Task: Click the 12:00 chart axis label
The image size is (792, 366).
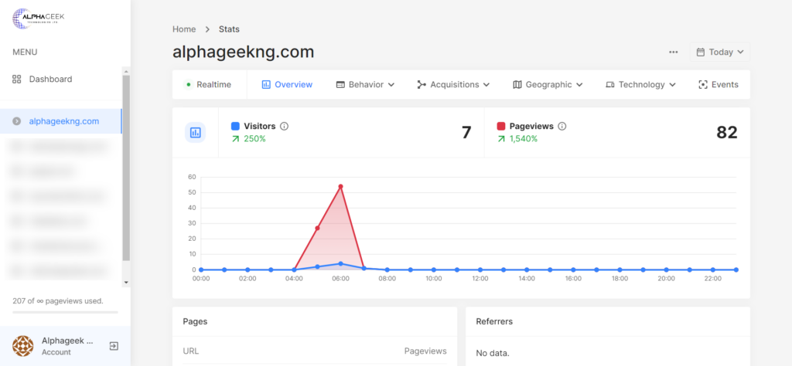Action: 480,278
